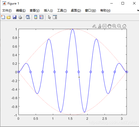
Task: Enable the Data Tips tool
Action: coord(104,26)
